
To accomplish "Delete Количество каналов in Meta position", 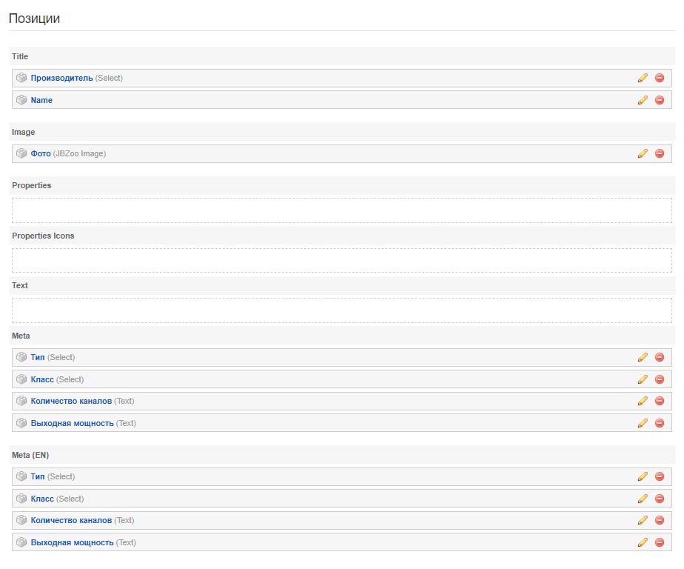I will [660, 401].
